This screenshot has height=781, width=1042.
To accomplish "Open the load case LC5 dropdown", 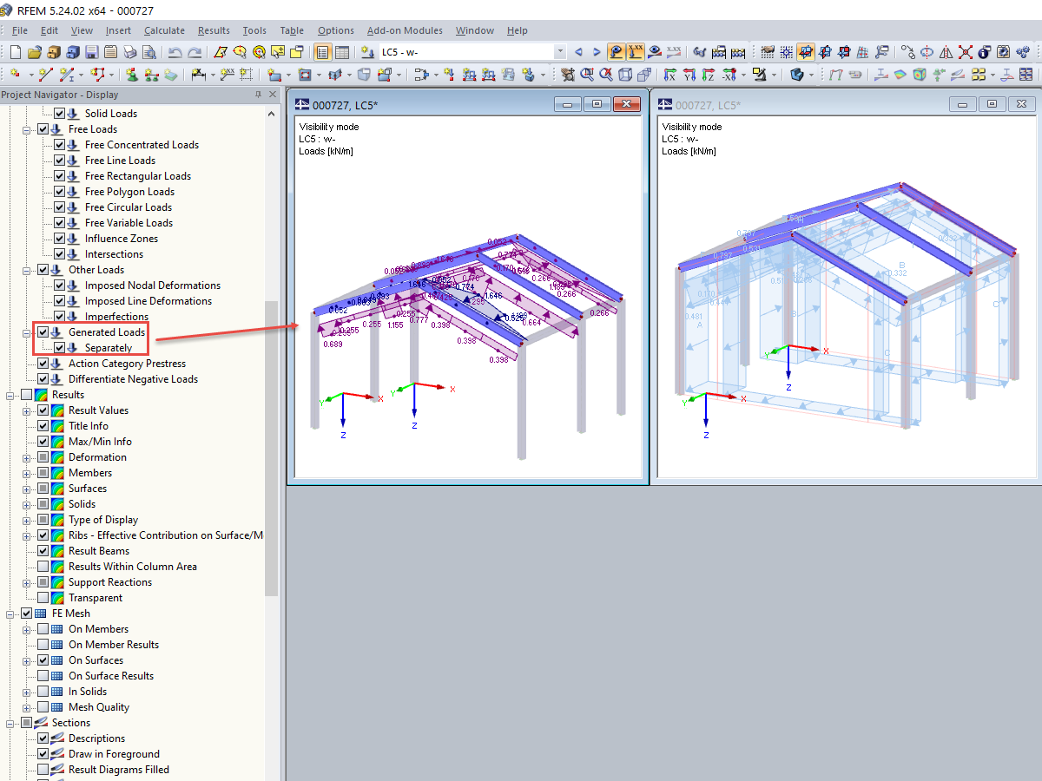I will 559,52.
